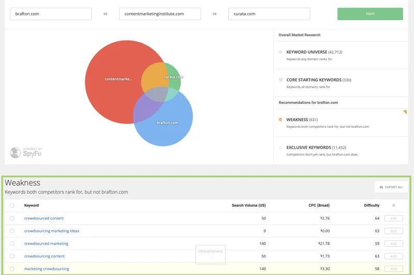
Task: Tick the 'crowdsourced marketing' row checkbox
Action: (12, 244)
